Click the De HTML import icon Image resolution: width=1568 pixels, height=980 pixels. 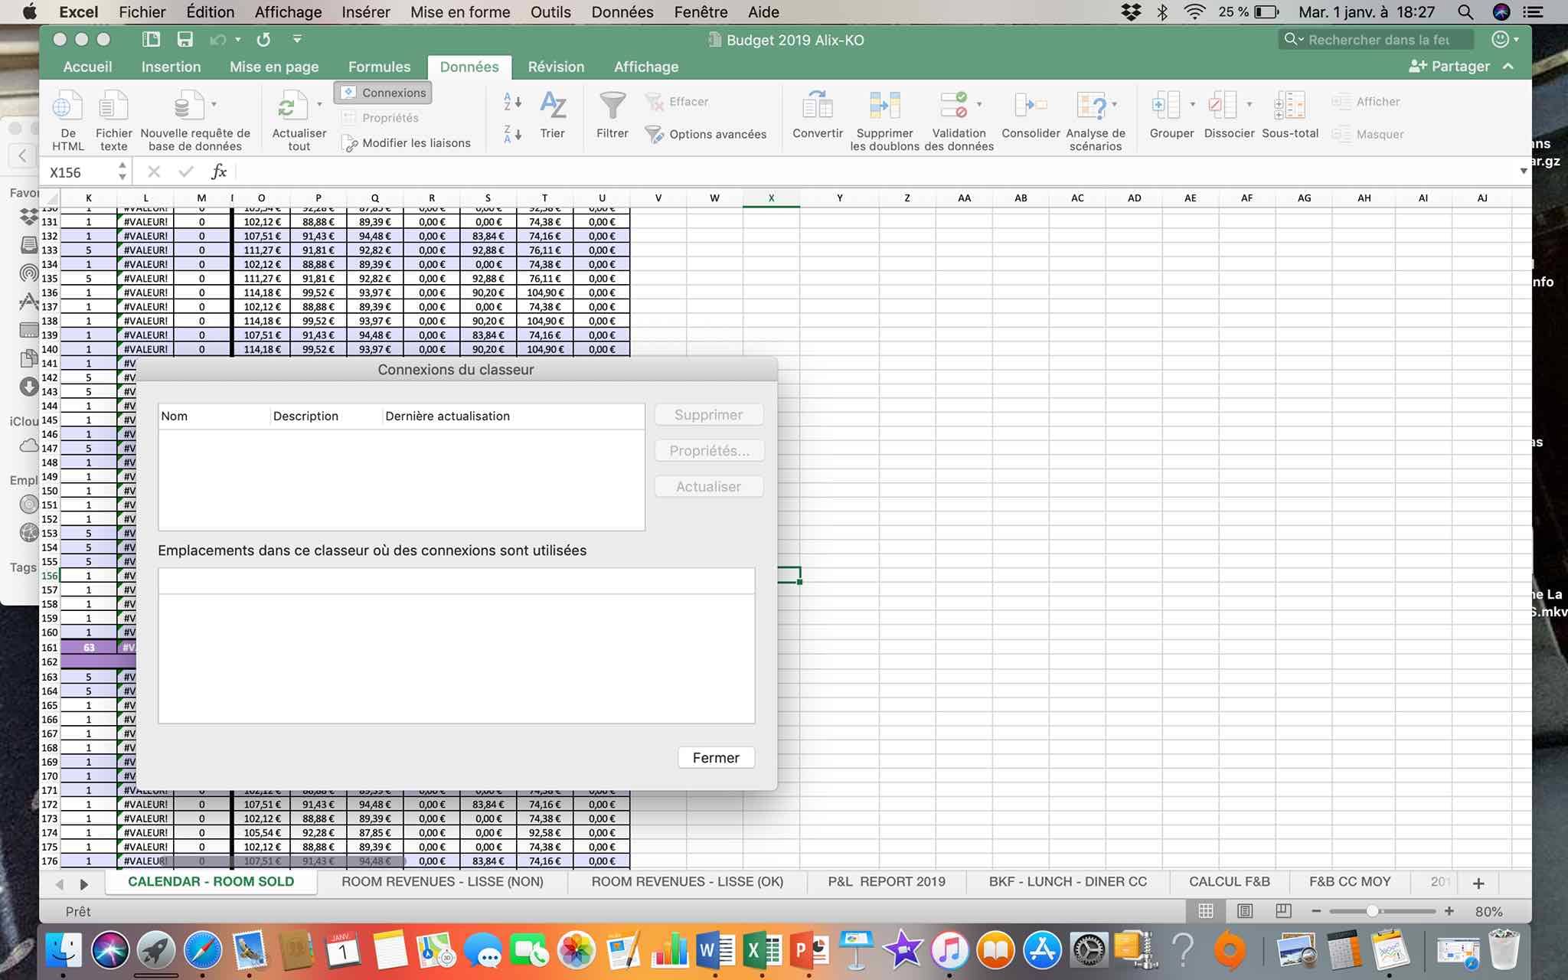tap(67, 106)
